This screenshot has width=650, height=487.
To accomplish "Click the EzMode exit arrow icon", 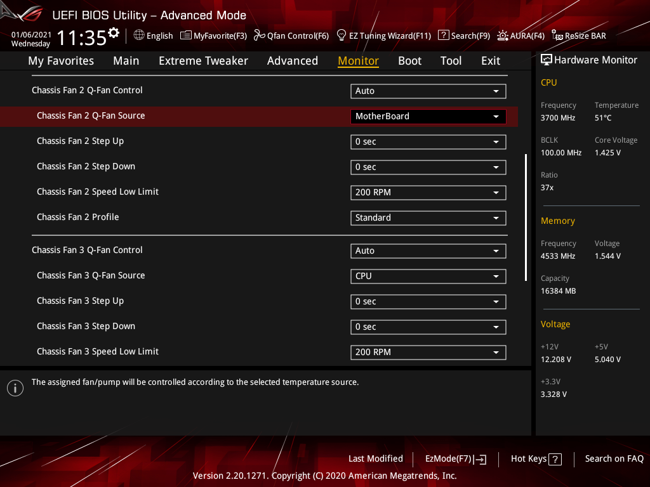I will point(481,459).
